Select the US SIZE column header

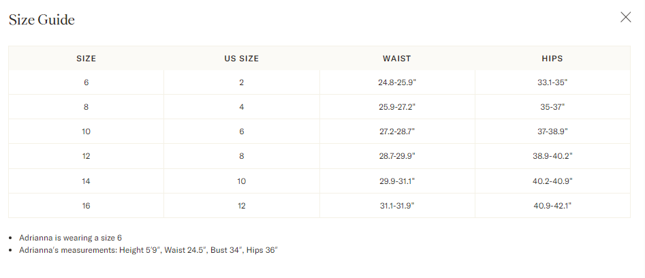pyautogui.click(x=242, y=59)
